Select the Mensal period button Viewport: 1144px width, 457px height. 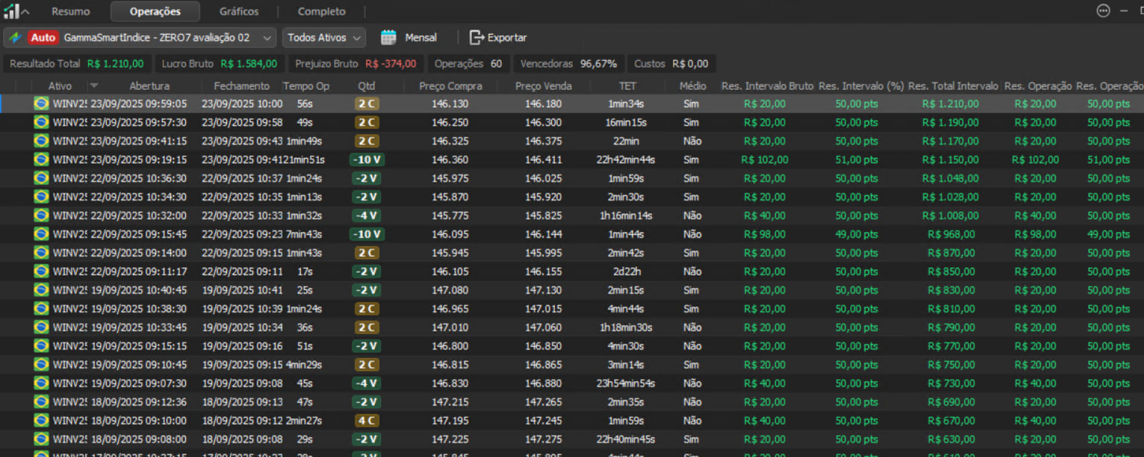coord(420,38)
